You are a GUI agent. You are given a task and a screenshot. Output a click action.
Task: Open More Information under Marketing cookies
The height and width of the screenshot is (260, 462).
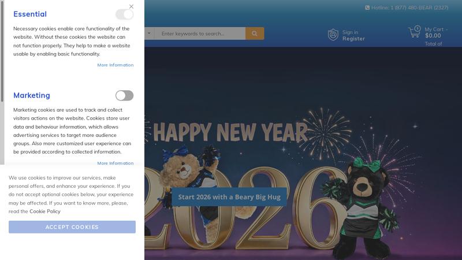pos(115,164)
